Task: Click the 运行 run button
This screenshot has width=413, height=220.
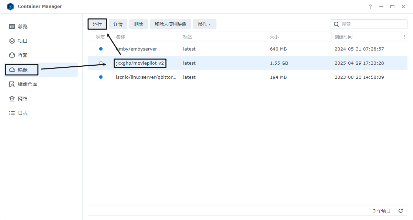Action: 97,24
